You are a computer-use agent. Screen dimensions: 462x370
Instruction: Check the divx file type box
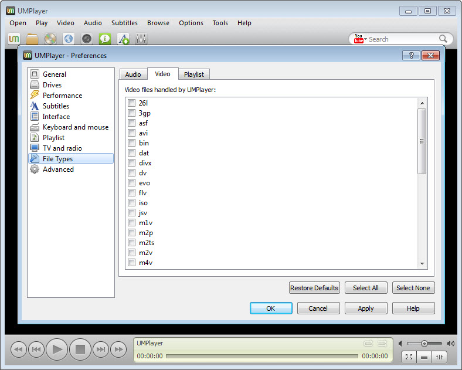(x=132, y=163)
